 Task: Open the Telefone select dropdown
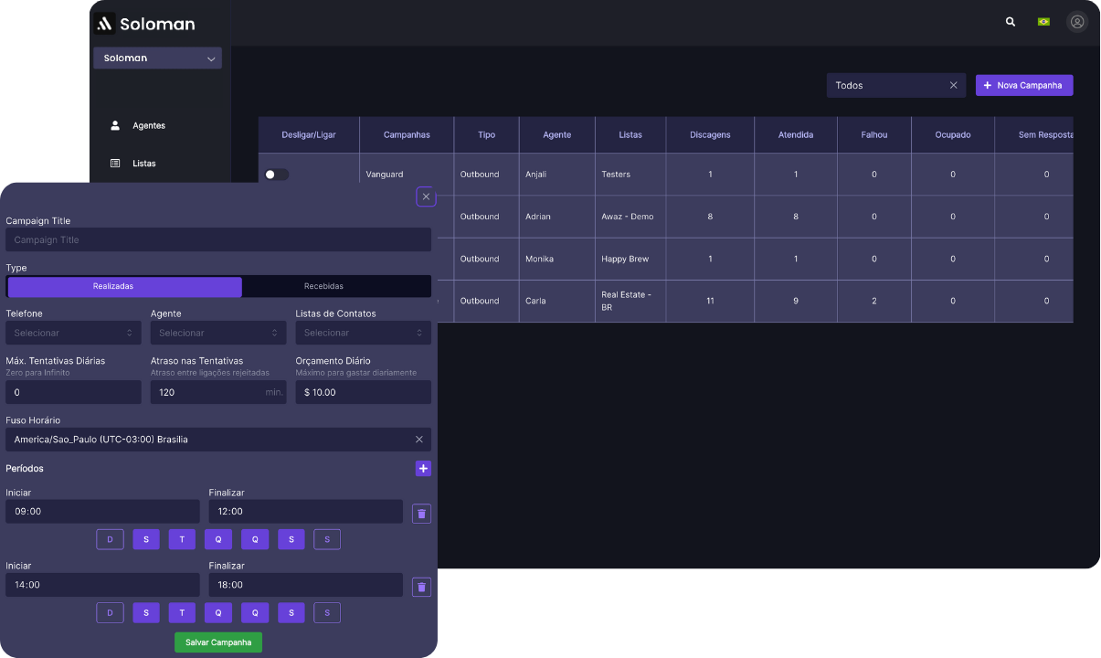click(73, 334)
